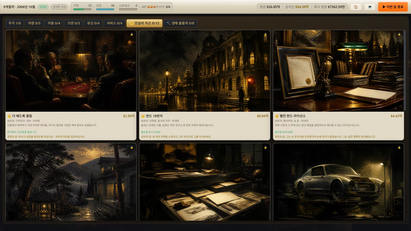The width and height of the screenshot is (411, 231).
Task: Click the 분기마다 고신빙성 정보 1건 text
Action: (x=22, y=132)
